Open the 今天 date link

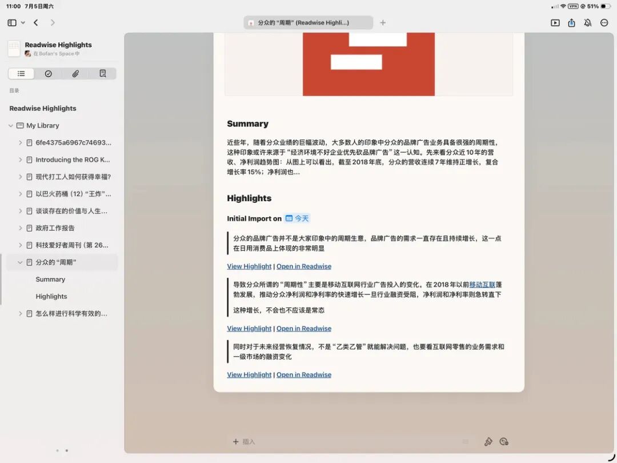[x=297, y=218]
